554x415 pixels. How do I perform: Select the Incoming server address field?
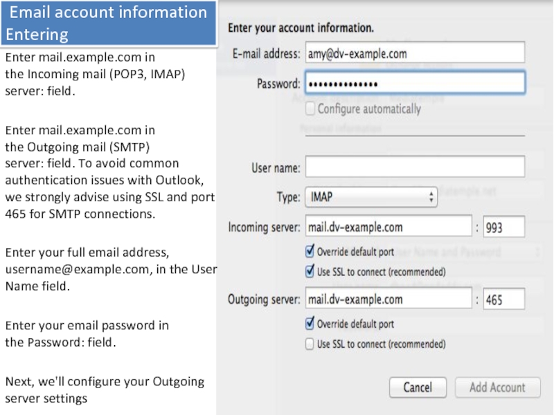(388, 227)
